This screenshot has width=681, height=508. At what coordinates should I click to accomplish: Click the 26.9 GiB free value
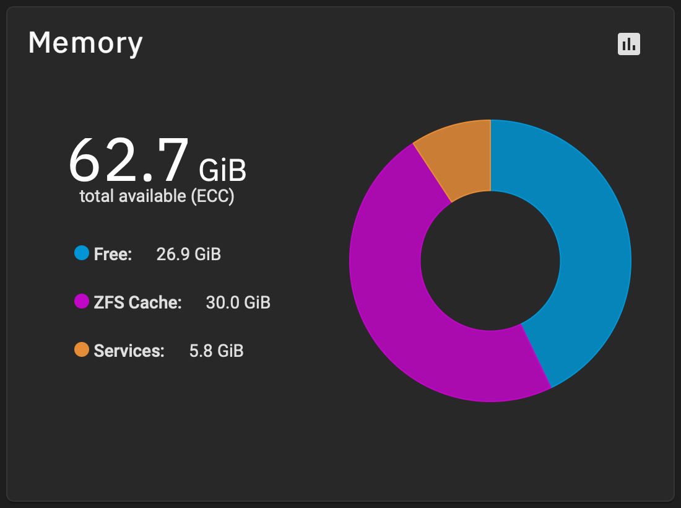tap(189, 254)
